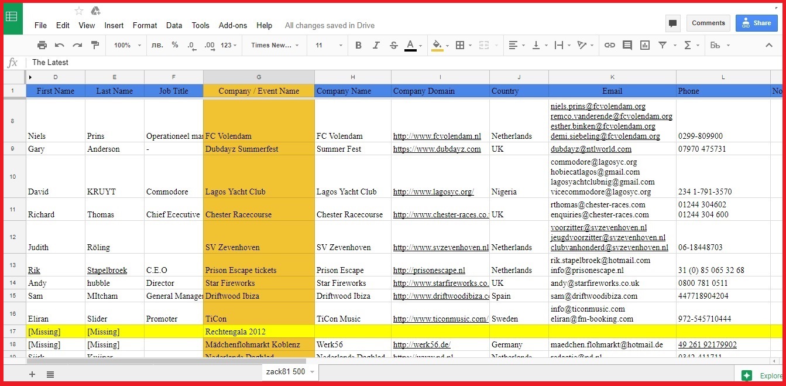Format as currency (лв.)
This screenshot has width=786, height=386.
tap(157, 45)
